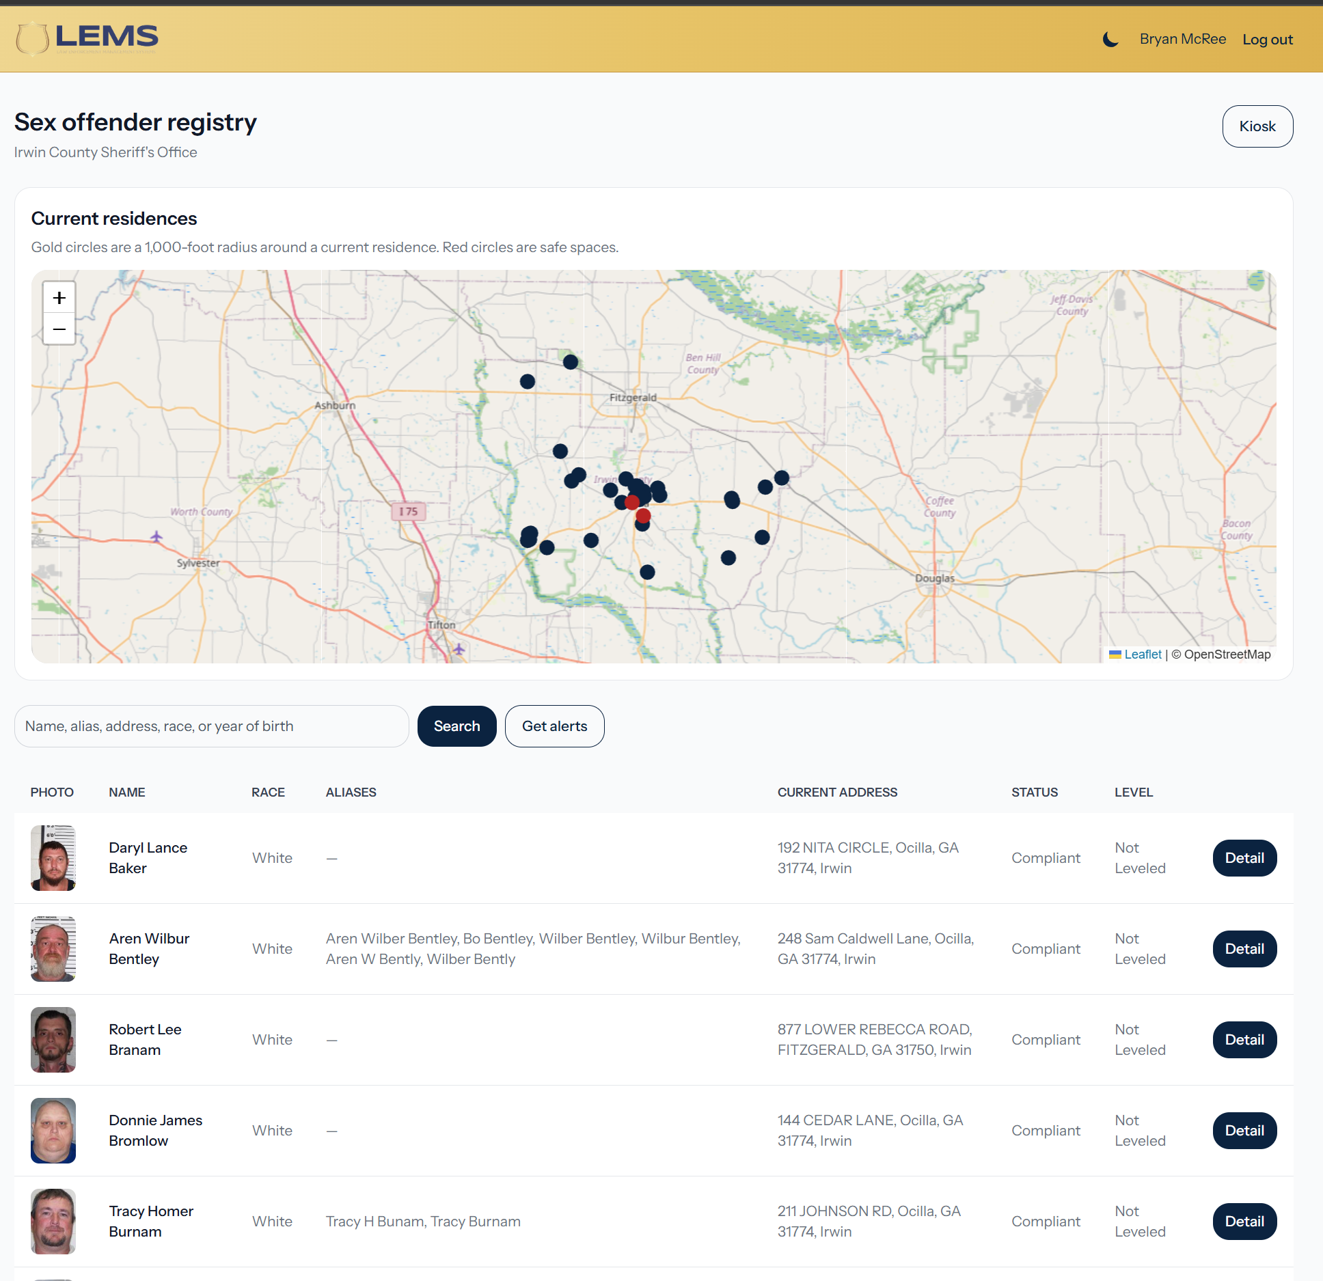Screen dimensions: 1323x1281
Task: Click the Fitzgerald label on the map
Action: click(633, 398)
